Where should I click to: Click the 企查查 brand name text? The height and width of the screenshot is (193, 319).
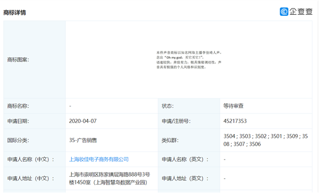pyautogui.click(x=301, y=12)
